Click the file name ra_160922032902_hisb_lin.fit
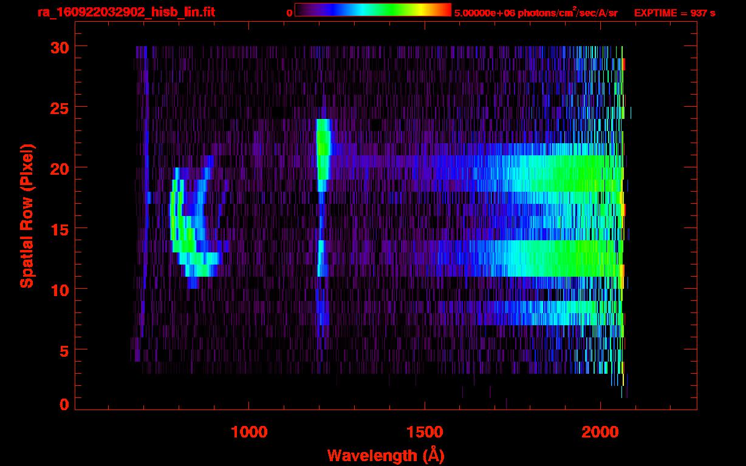 pyautogui.click(x=125, y=12)
